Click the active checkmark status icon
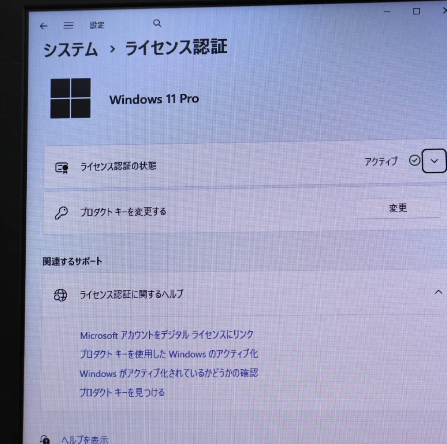 [x=415, y=160]
